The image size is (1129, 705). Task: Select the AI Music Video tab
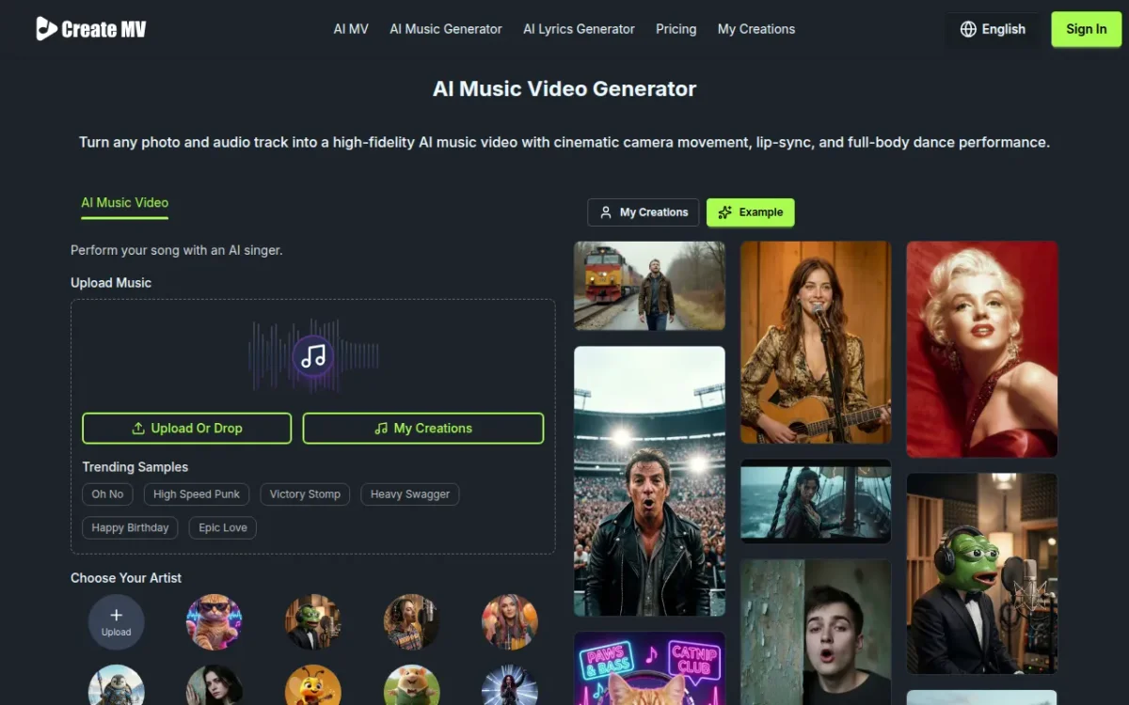124,203
